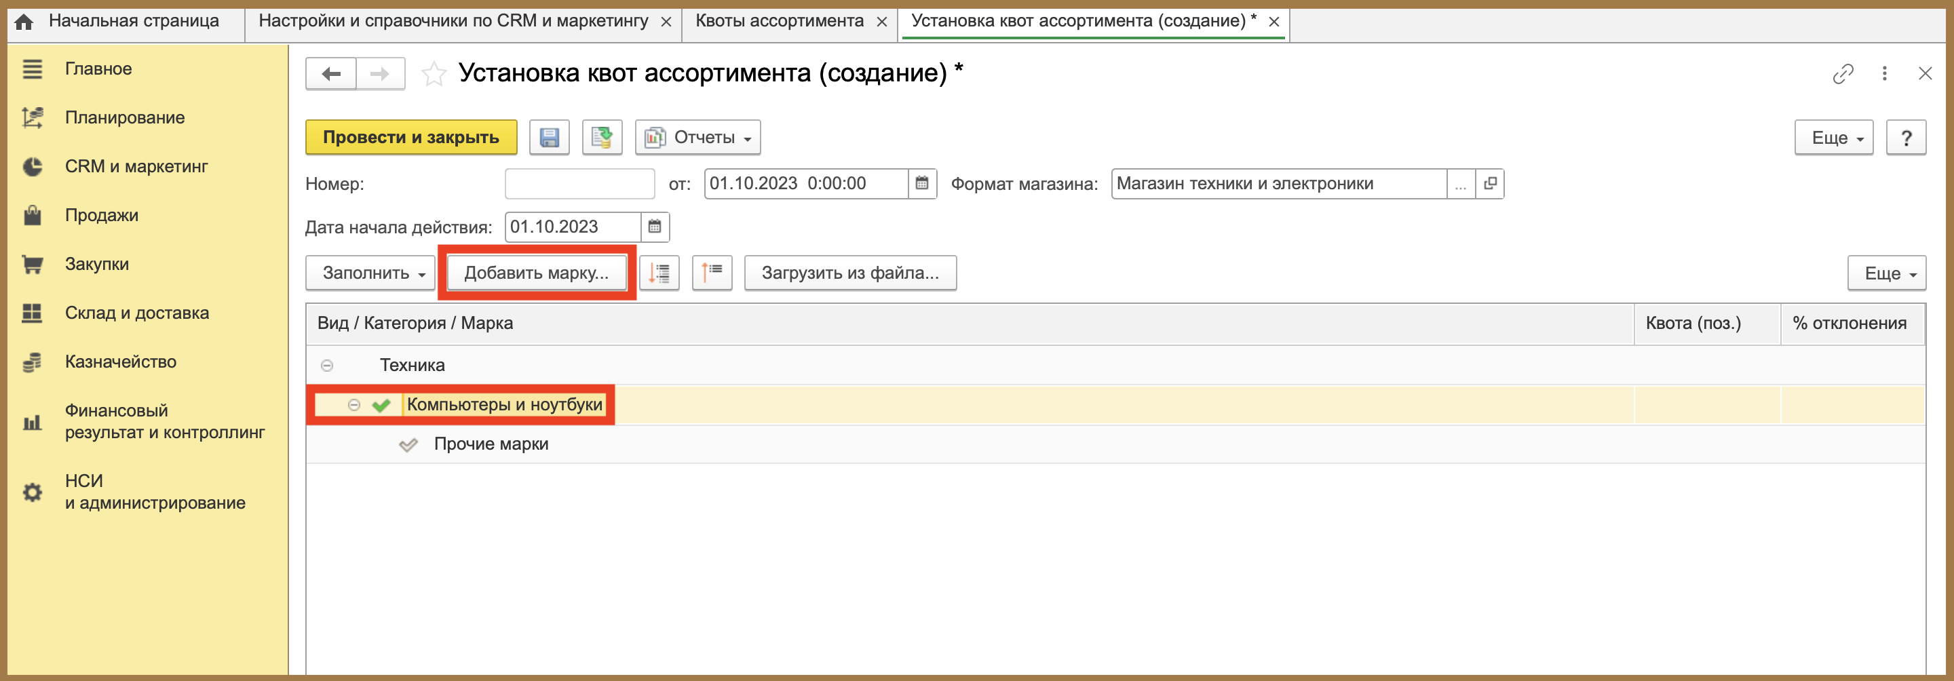Edit the document date field 01.10.2023 0:00:00
This screenshot has width=1954, height=681.
[x=806, y=184]
